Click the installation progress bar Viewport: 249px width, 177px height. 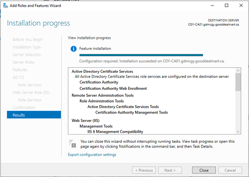point(141,55)
